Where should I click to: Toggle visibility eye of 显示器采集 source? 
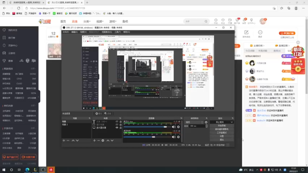pos(117,128)
